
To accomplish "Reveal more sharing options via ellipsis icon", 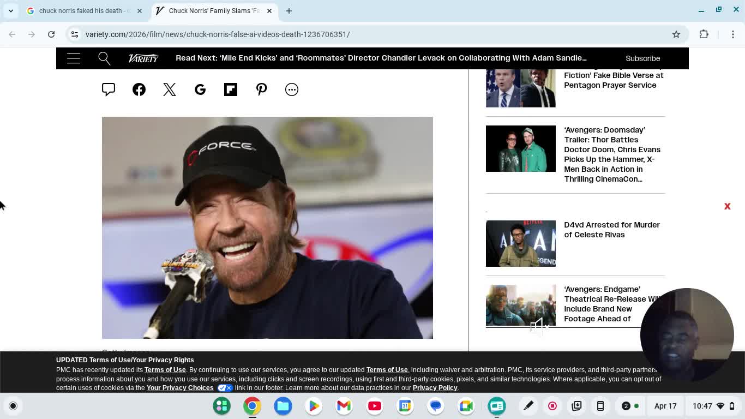I will (292, 89).
